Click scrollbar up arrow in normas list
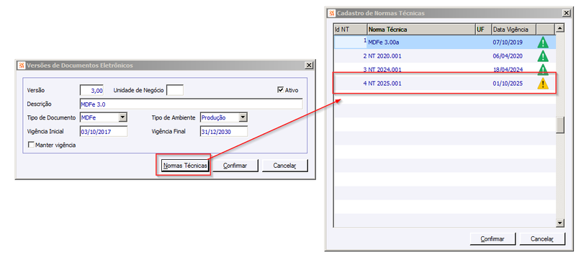The image size is (576, 260). [x=560, y=28]
